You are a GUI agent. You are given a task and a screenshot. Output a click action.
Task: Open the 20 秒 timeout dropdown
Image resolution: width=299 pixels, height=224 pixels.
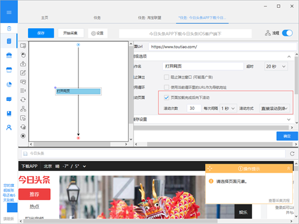click(x=276, y=66)
